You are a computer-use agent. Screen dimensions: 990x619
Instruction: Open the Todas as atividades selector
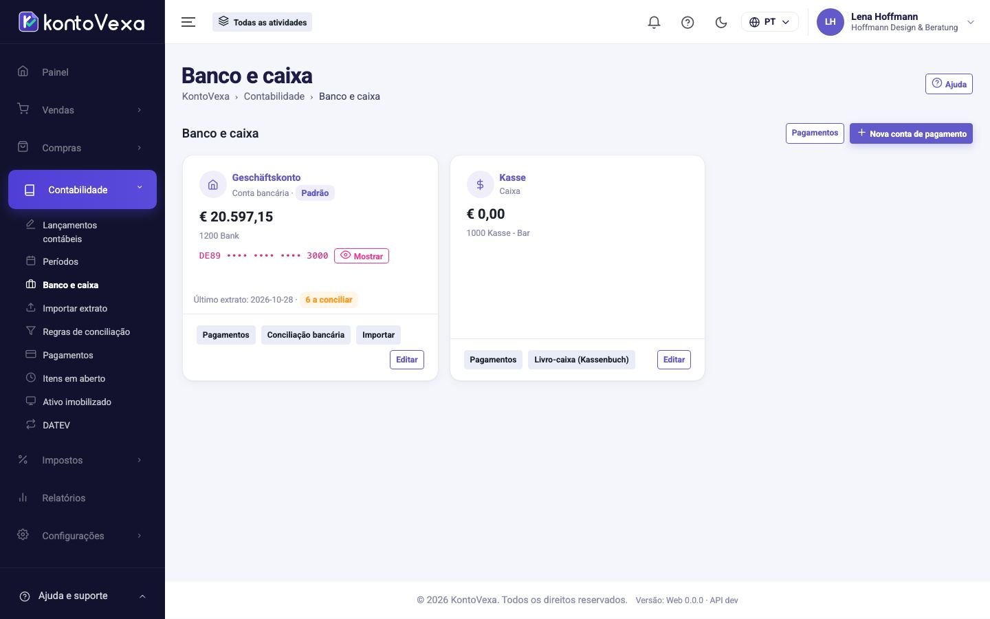(x=262, y=22)
